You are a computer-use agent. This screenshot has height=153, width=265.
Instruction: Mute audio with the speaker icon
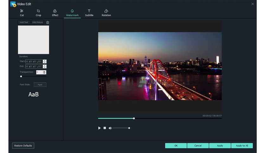110,128
